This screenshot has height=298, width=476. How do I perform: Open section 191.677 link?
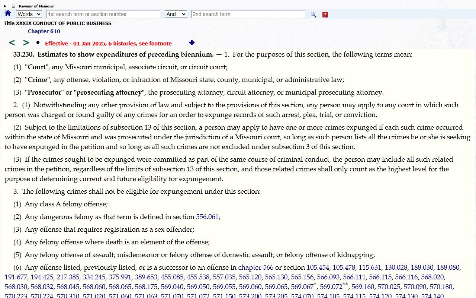point(16,277)
